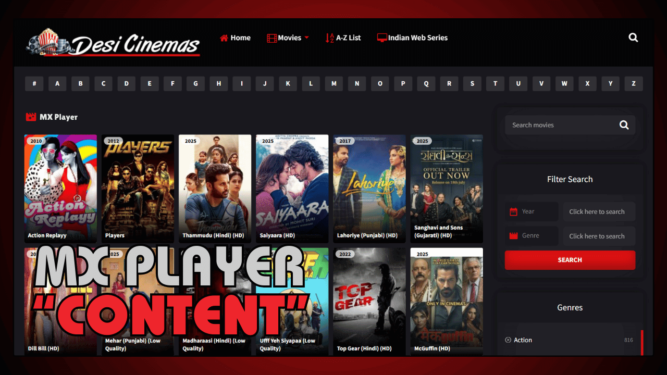Select letter S in alphabet bar
Viewport: 667px width, 375px height.
472,84
